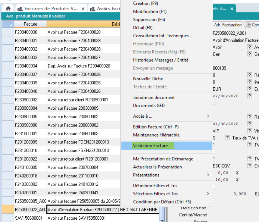Click the lookup '?' icon next to Avoir
The width and height of the screenshot is (259, 222).
250,47
